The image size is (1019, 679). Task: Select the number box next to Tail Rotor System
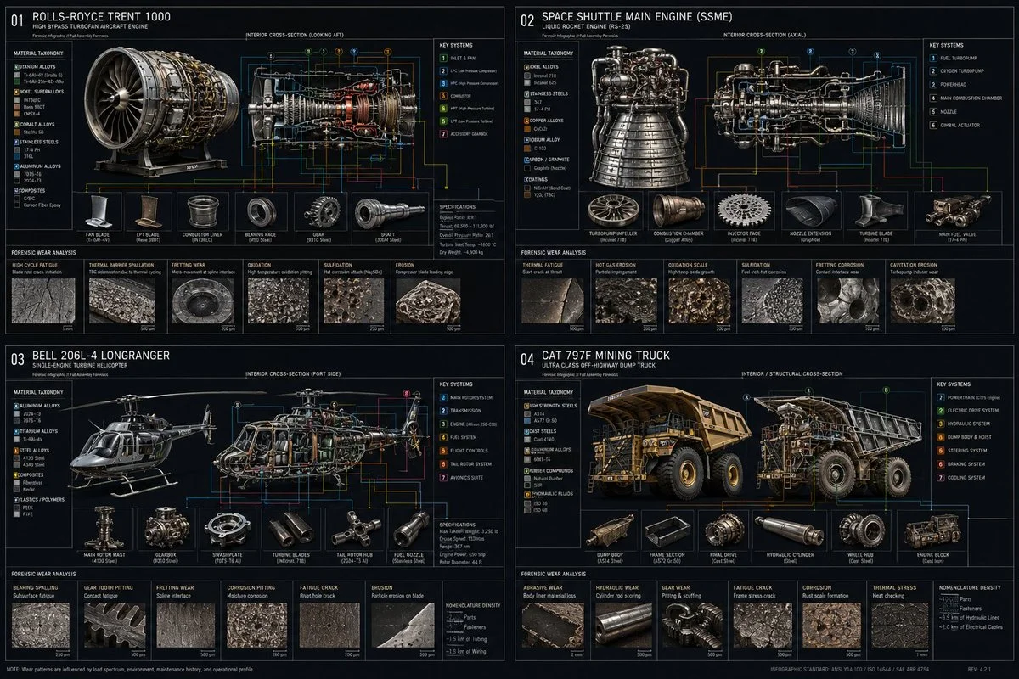tap(444, 464)
